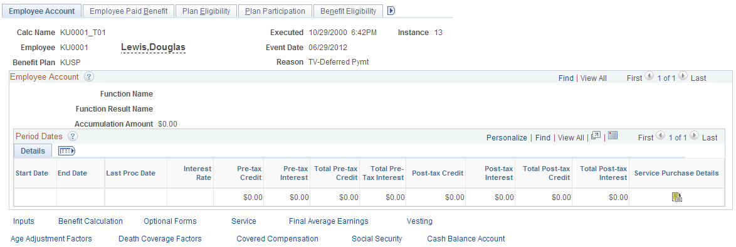Switch to the Plan Participation tab
This screenshot has height=247, width=736.
[x=275, y=11]
